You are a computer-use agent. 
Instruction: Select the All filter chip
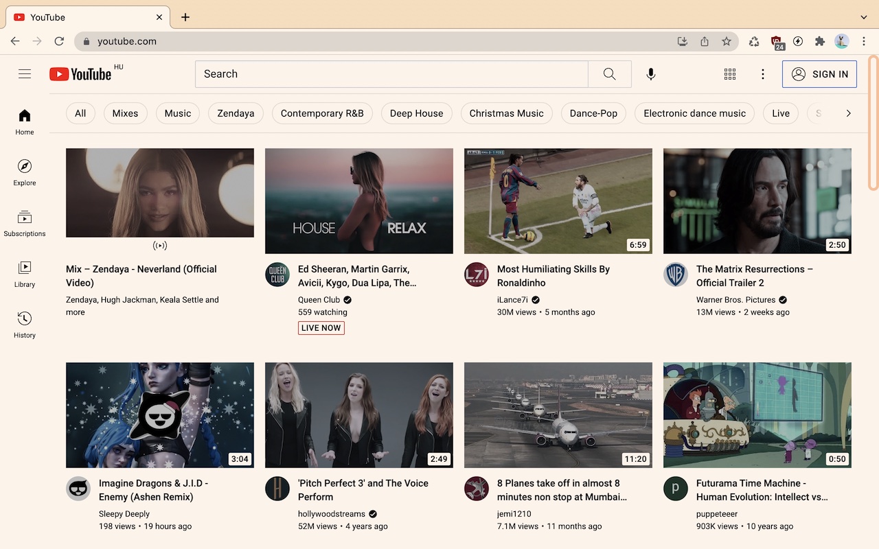coord(80,113)
